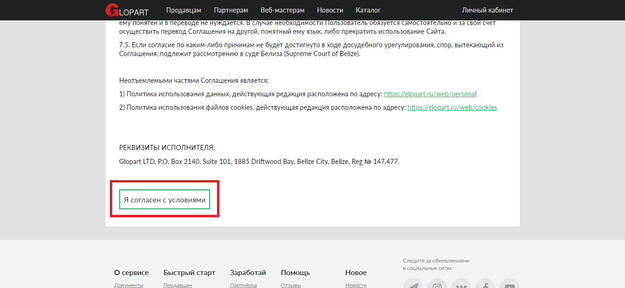Select Веб-мастерам in the top navigation
Viewport: 625px width, 288px height.
282,10
